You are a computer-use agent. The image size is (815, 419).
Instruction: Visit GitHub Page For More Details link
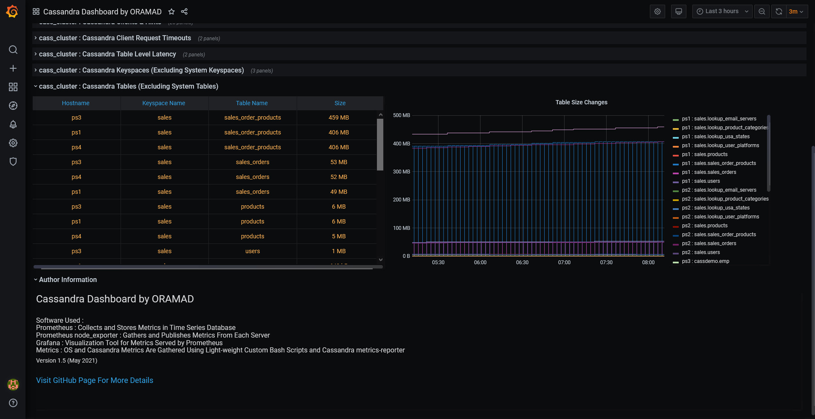pyautogui.click(x=95, y=380)
